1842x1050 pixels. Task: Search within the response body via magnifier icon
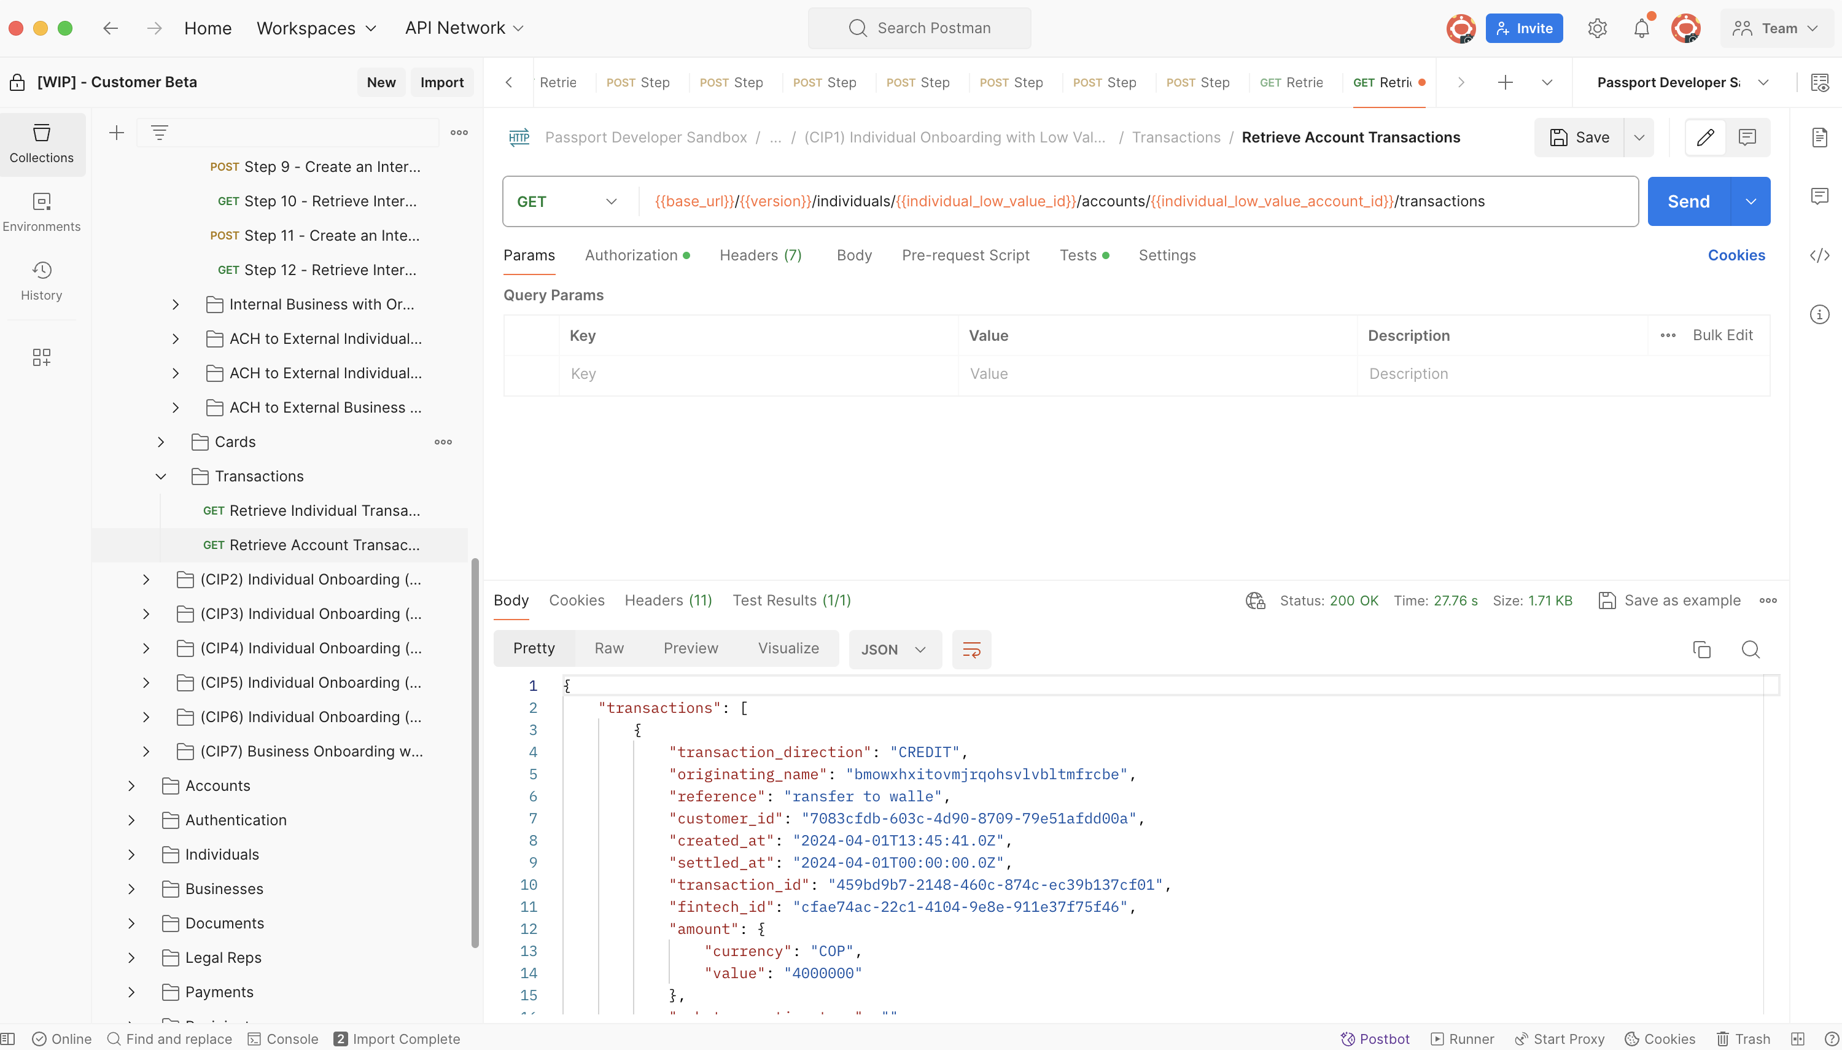pyautogui.click(x=1751, y=649)
